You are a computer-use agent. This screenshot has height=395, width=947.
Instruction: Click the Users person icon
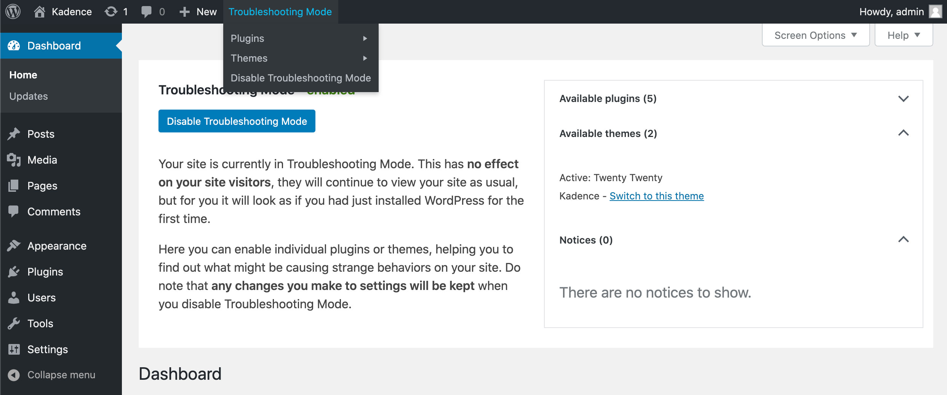coord(14,298)
